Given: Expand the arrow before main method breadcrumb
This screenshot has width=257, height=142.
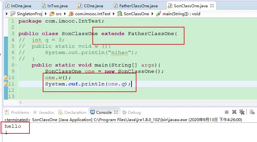Looking at the screenshot, I should (152, 14).
